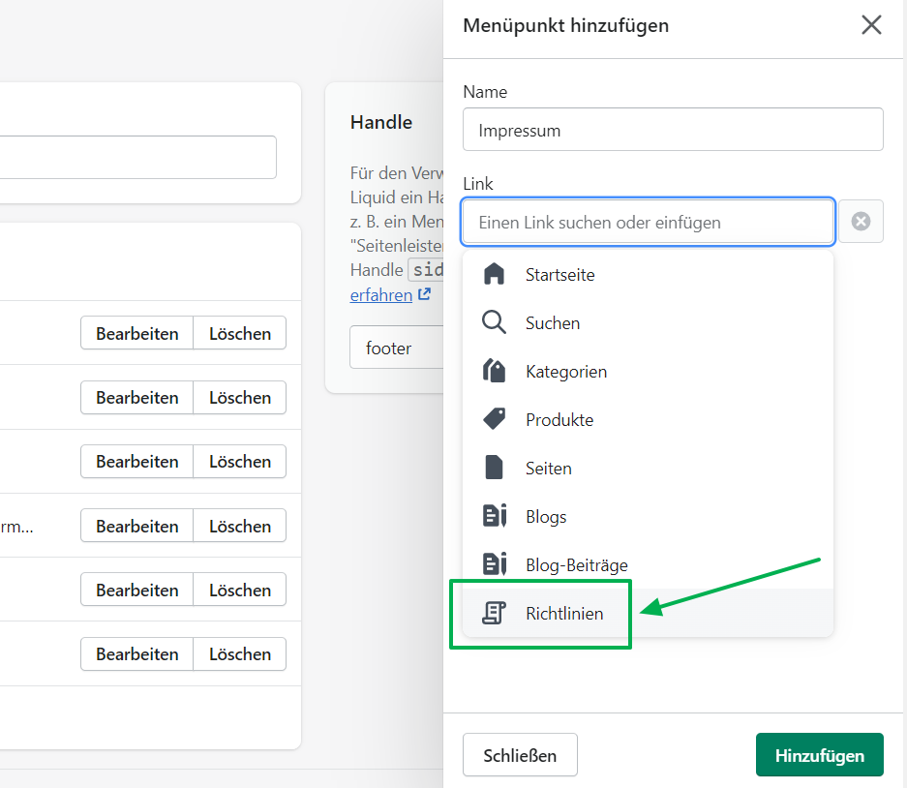Pick Blogs from the link list
This screenshot has height=788, width=907.
point(648,517)
